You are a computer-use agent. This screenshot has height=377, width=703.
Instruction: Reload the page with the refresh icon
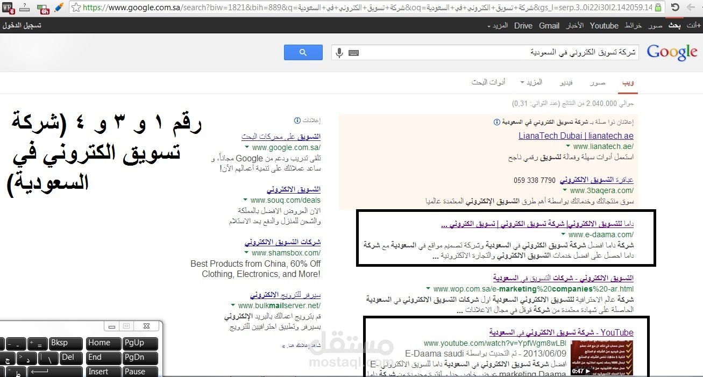coord(674,8)
